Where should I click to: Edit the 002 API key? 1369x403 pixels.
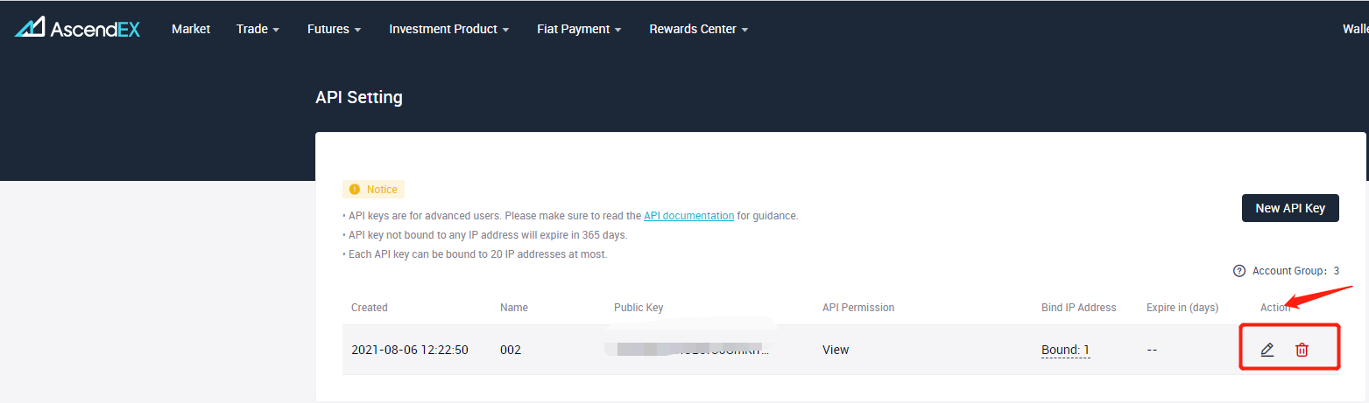1267,350
